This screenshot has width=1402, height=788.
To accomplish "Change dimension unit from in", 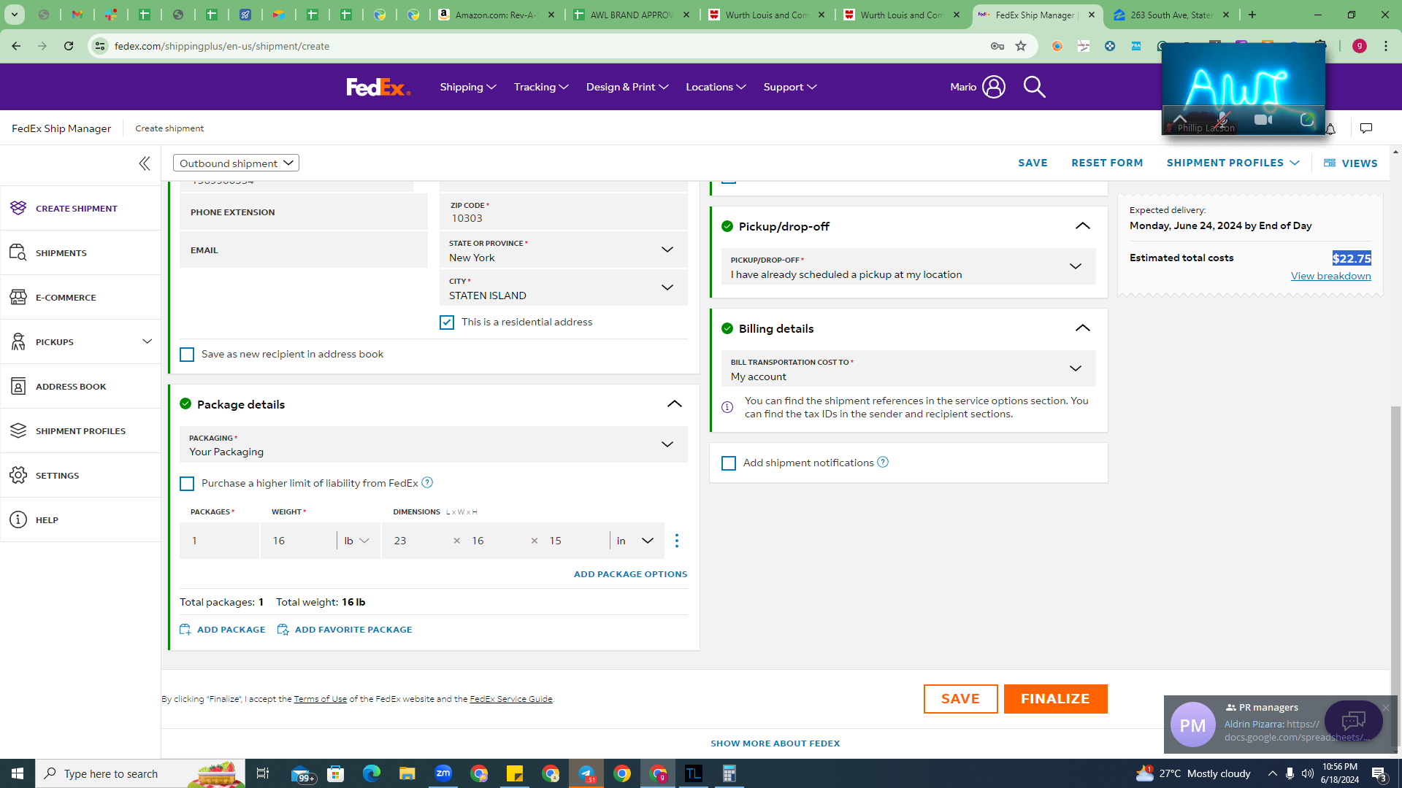I will (x=635, y=541).
